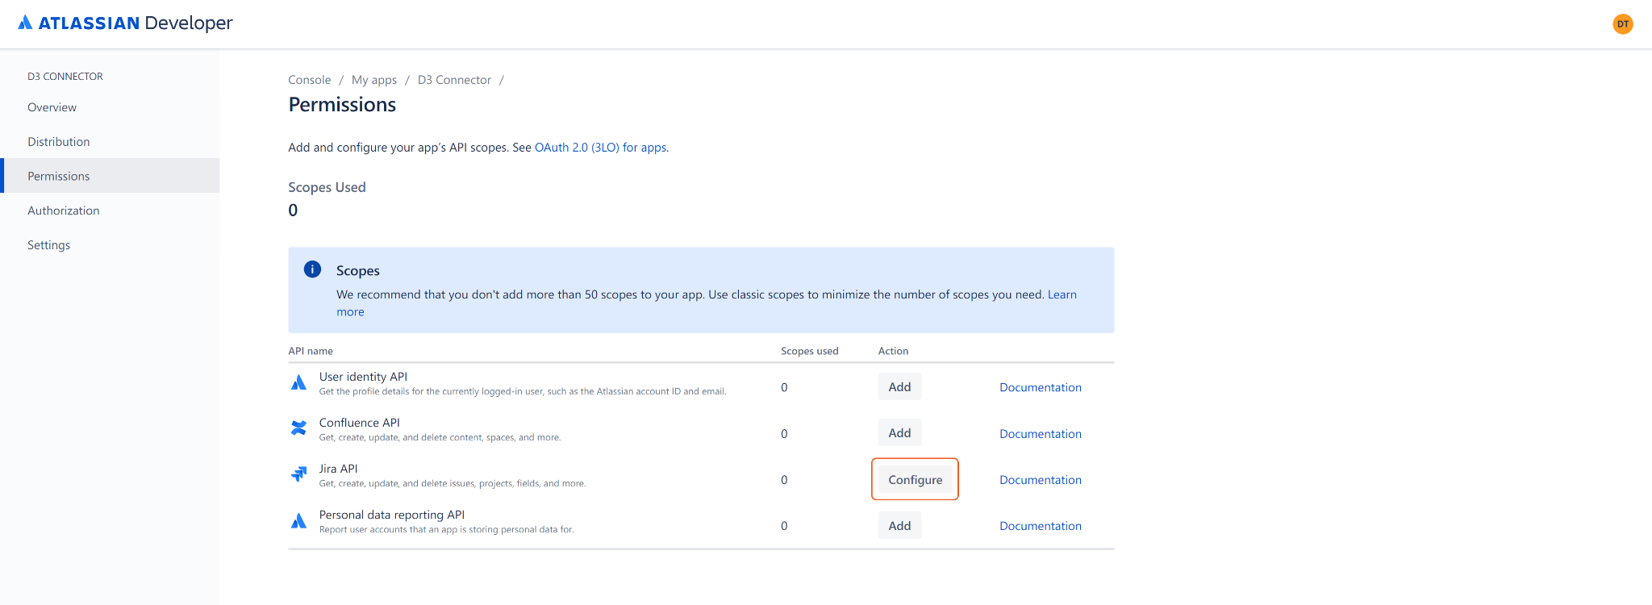Configure the Jira API scopes
This screenshot has height=605, width=1652.
pos(915,480)
